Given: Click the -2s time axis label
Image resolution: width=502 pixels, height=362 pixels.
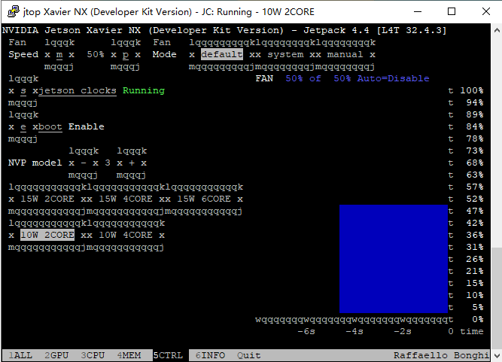Looking at the screenshot, I should (403, 331).
